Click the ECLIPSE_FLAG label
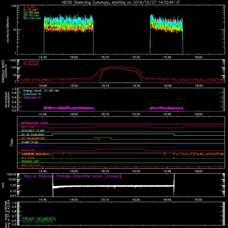This screenshot has width=228, height=228. 31,146
